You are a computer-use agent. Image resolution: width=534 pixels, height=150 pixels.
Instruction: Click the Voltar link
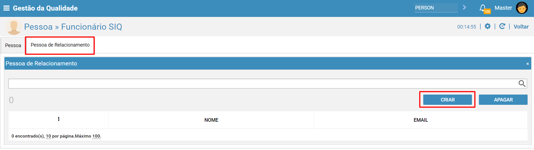point(521,27)
